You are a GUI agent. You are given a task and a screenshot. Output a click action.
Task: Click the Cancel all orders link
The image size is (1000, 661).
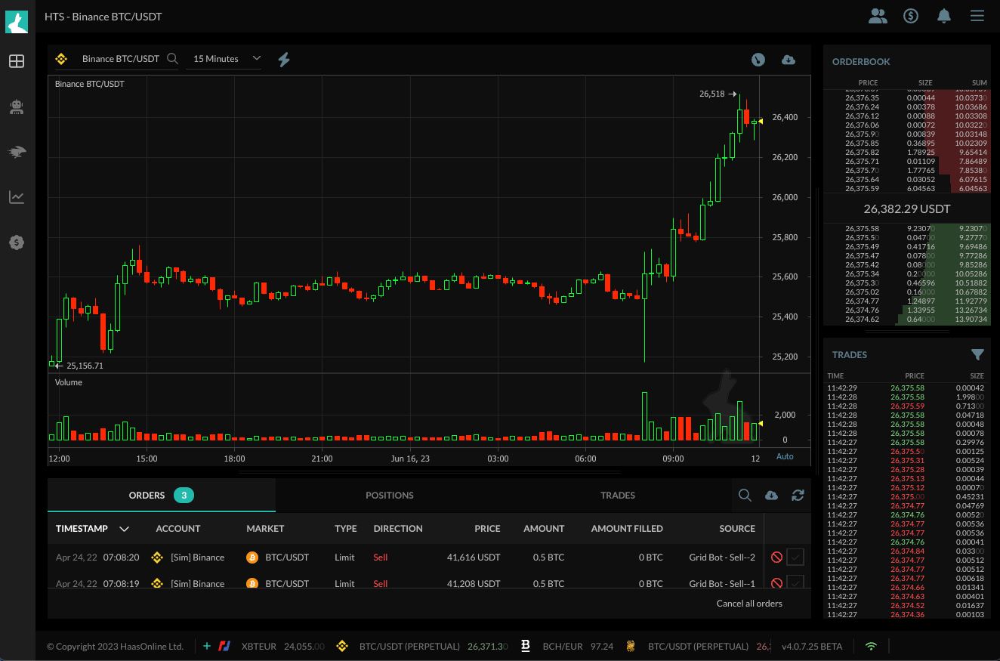point(748,603)
